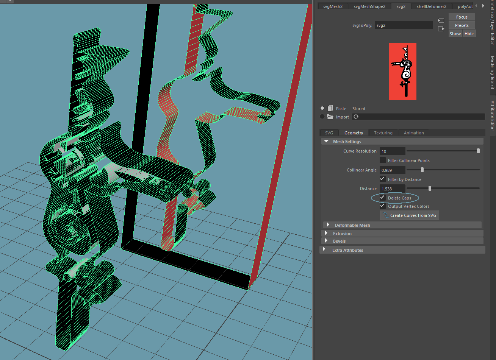Disable Output Vertex Colors checkbox

383,206
